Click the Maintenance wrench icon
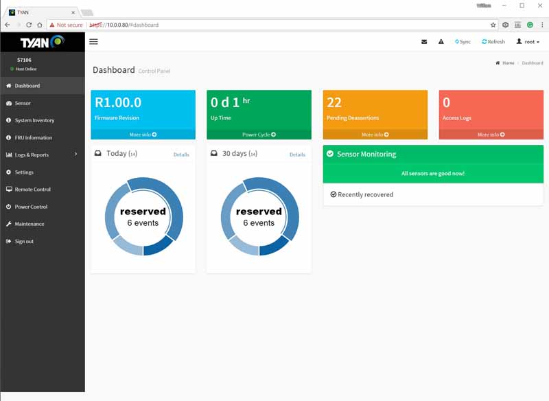This screenshot has width=549, height=401. click(9, 224)
